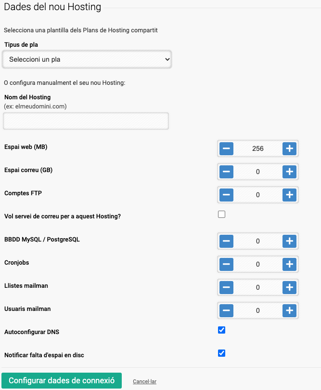Viewport: 321px width, 390px height.
Task: Decrease BBDD MySQL / PostgreSQL count
Action: point(226,241)
